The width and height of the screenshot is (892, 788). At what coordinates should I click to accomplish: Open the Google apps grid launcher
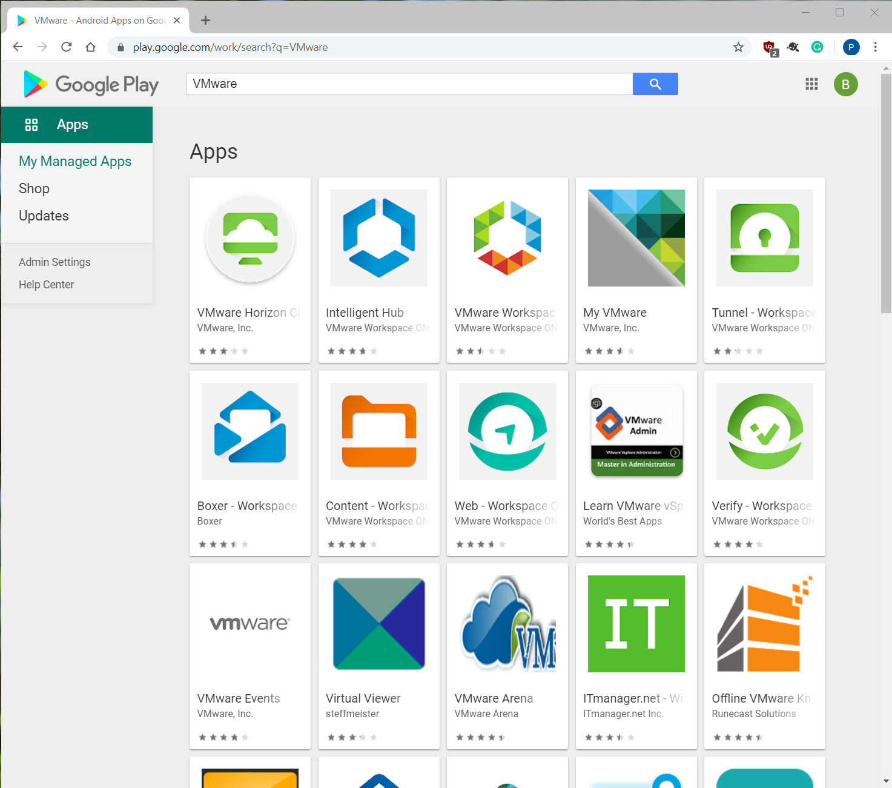[812, 84]
